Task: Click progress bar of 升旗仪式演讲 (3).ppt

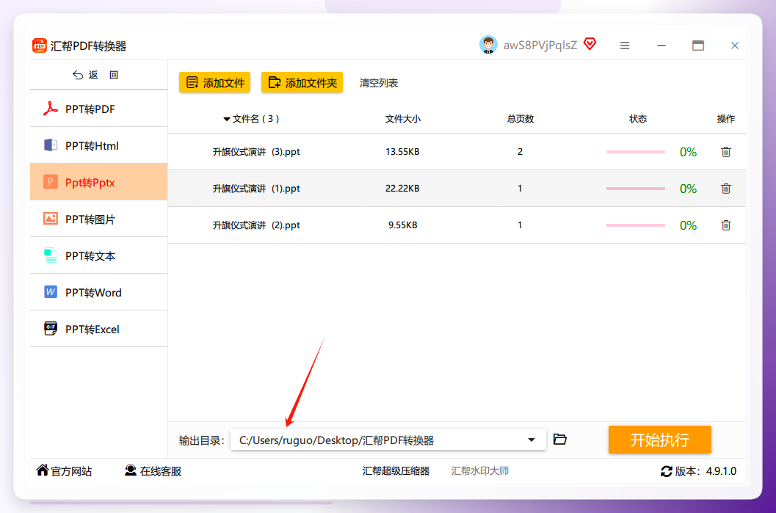Action: tap(636, 152)
